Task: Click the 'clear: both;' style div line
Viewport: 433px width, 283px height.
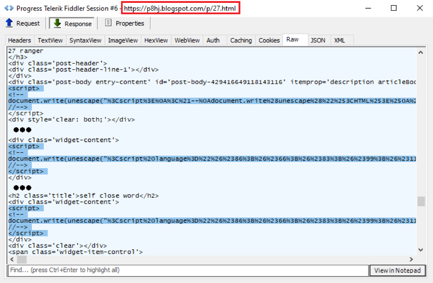Action: point(71,120)
